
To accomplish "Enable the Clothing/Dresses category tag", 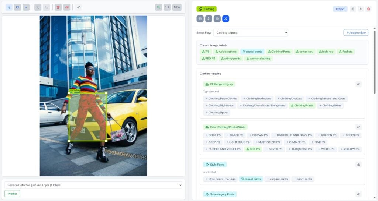I will [x=289, y=99].
